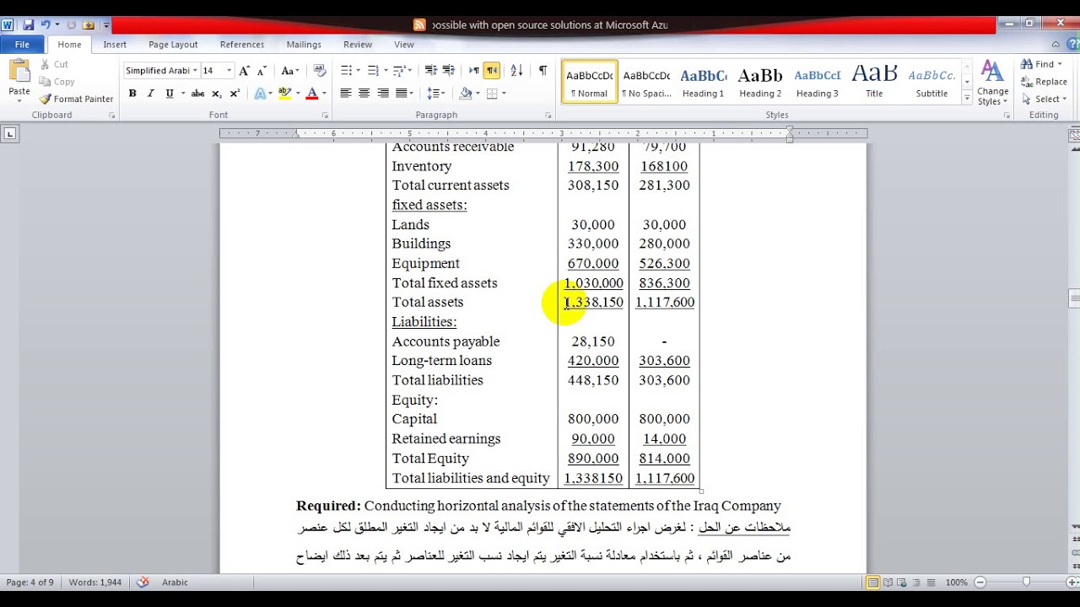Switch to the Page Layout tab
The width and height of the screenshot is (1080, 607).
coord(173,45)
